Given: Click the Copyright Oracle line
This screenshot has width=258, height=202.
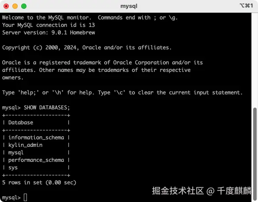Looking at the screenshot, I should (87, 48).
